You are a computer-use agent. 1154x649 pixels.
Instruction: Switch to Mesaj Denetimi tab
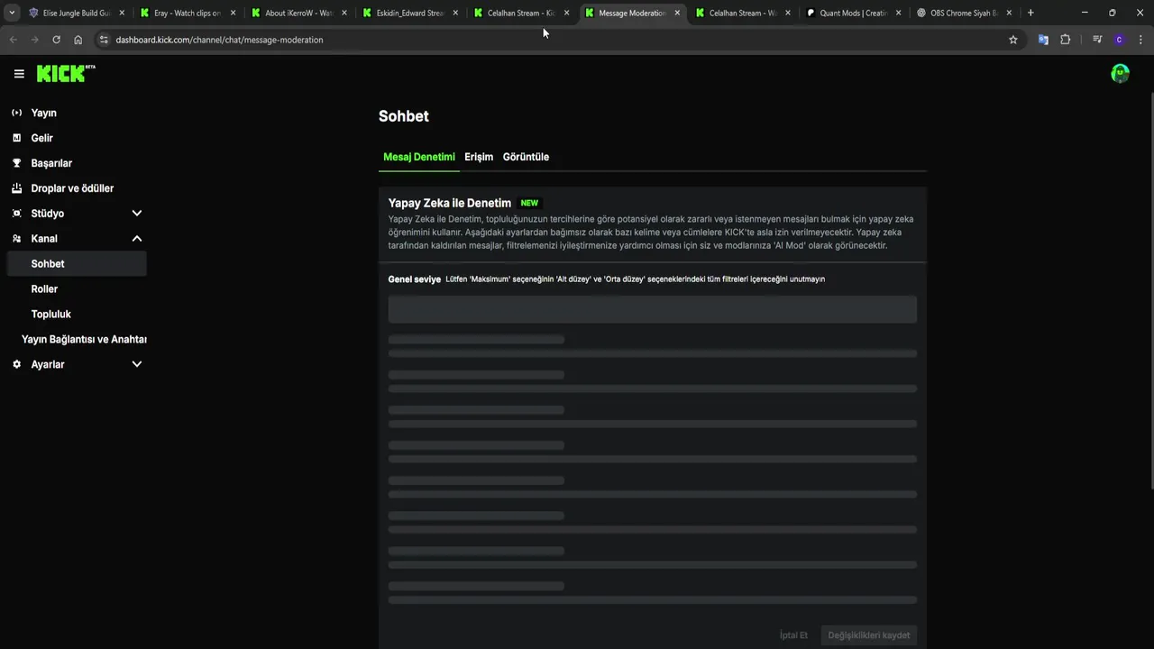(419, 157)
